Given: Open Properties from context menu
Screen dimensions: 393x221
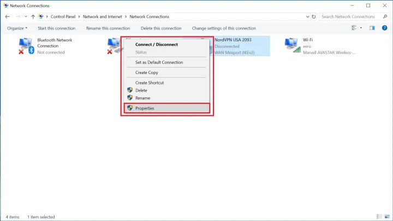Looking at the screenshot, I should [x=167, y=108].
